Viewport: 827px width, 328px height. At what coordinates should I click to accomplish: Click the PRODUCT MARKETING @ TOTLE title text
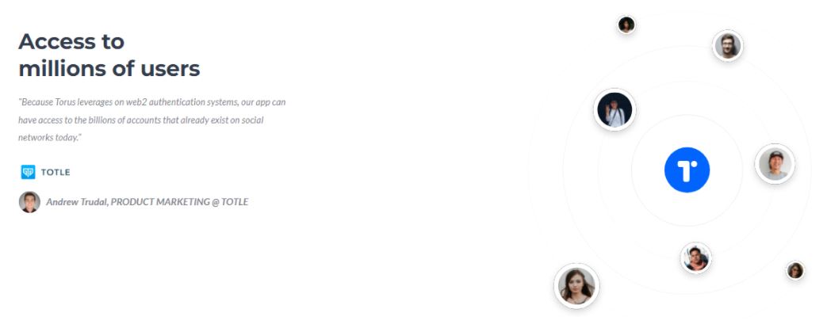[x=179, y=202]
